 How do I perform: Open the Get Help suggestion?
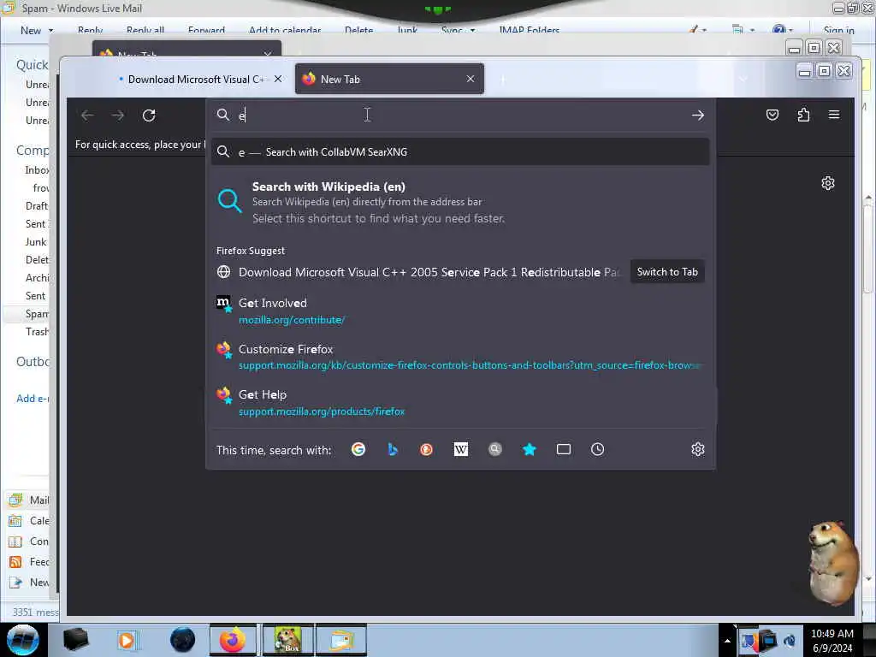point(460,402)
